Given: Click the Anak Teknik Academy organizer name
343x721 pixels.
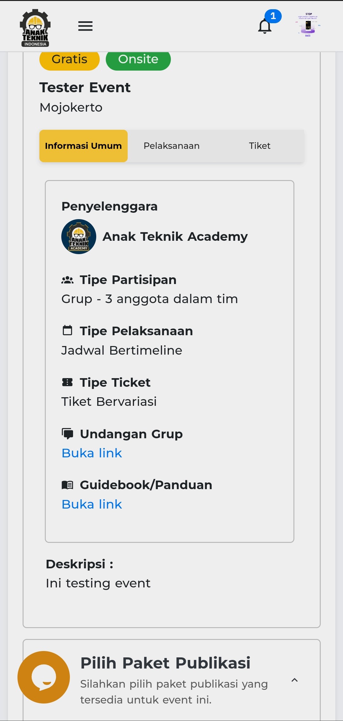Looking at the screenshot, I should pos(175,237).
